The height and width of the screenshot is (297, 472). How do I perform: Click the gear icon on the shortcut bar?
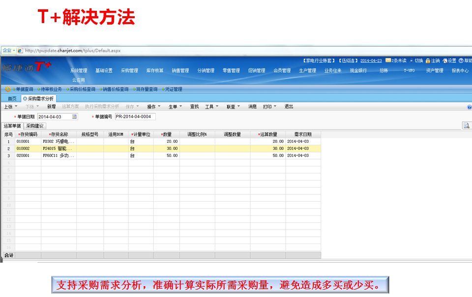(x=7, y=89)
